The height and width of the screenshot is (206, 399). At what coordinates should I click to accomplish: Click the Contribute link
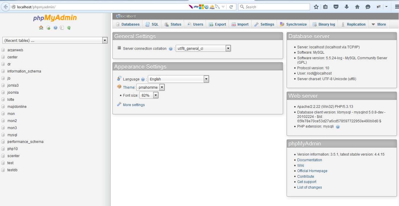(306, 177)
